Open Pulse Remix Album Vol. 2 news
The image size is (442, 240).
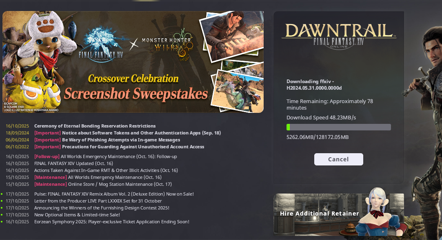pos(114,194)
